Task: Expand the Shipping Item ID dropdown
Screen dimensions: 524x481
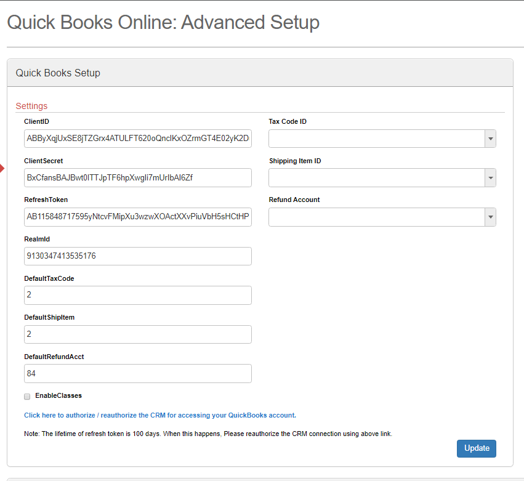Action: point(382,178)
